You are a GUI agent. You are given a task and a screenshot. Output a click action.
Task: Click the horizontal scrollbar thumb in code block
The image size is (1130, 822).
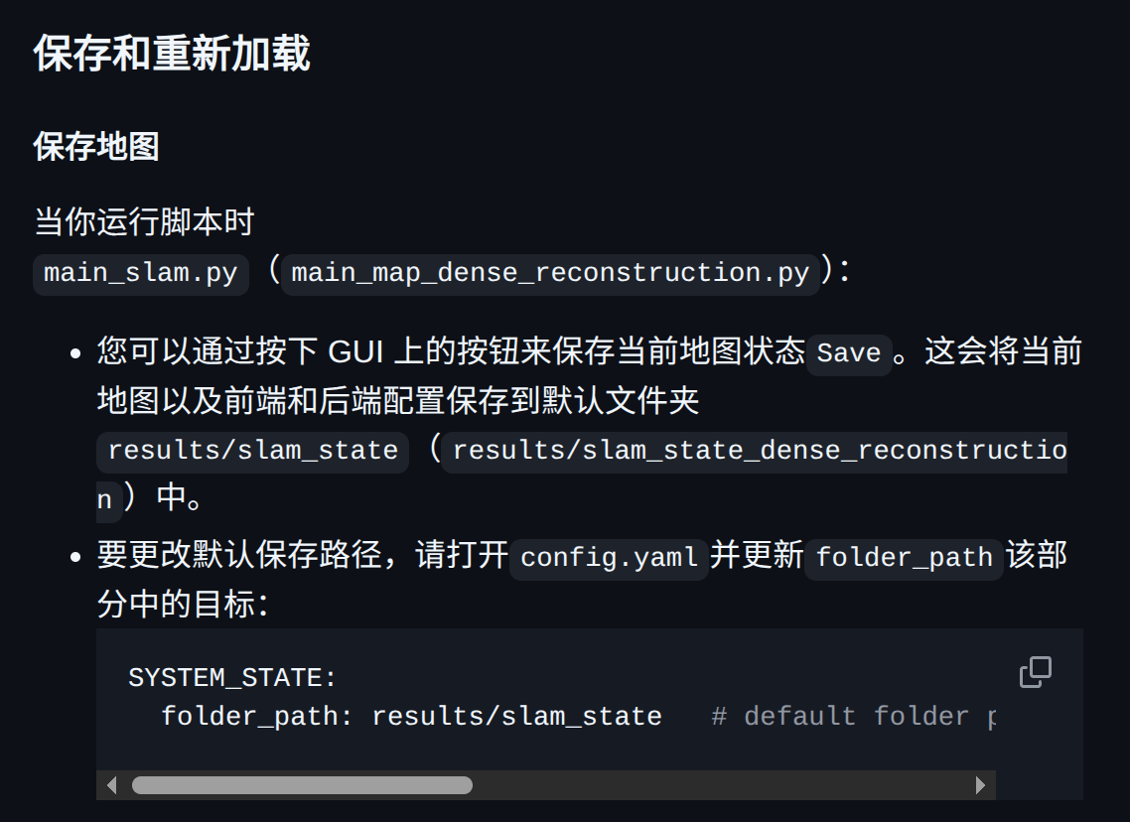click(302, 785)
